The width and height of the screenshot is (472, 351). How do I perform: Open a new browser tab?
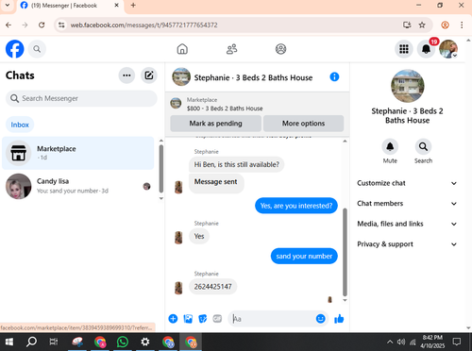(133, 6)
